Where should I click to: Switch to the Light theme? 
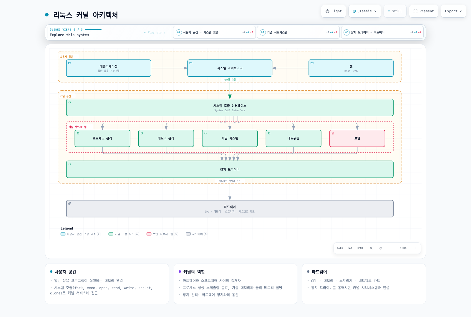[x=334, y=11]
